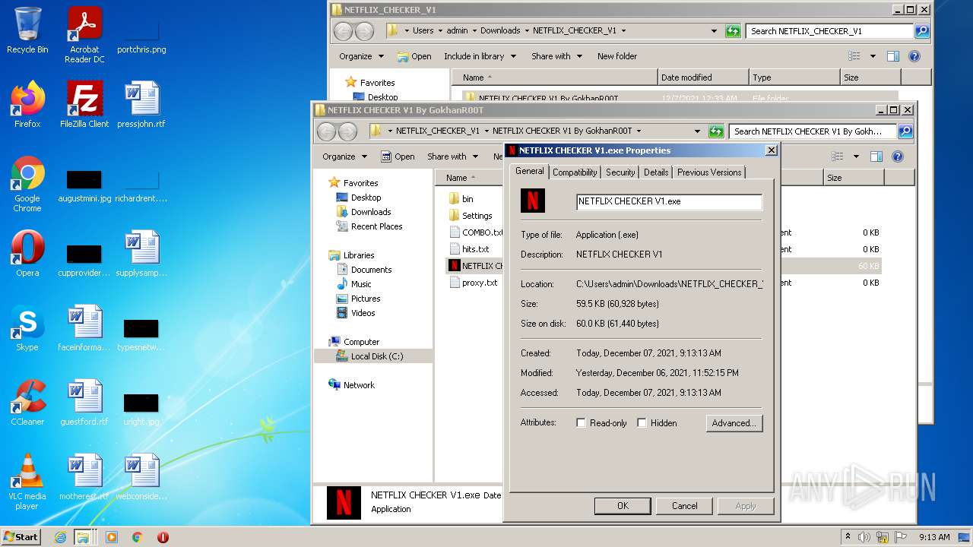Open guestford.rtf document on desktop

84,403
